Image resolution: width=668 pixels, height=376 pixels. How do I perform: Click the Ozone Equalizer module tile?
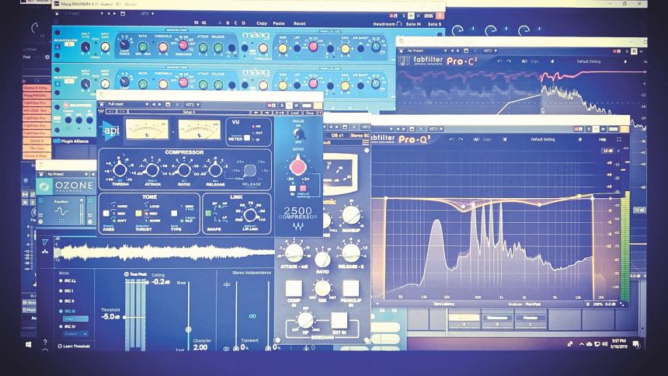point(61,211)
